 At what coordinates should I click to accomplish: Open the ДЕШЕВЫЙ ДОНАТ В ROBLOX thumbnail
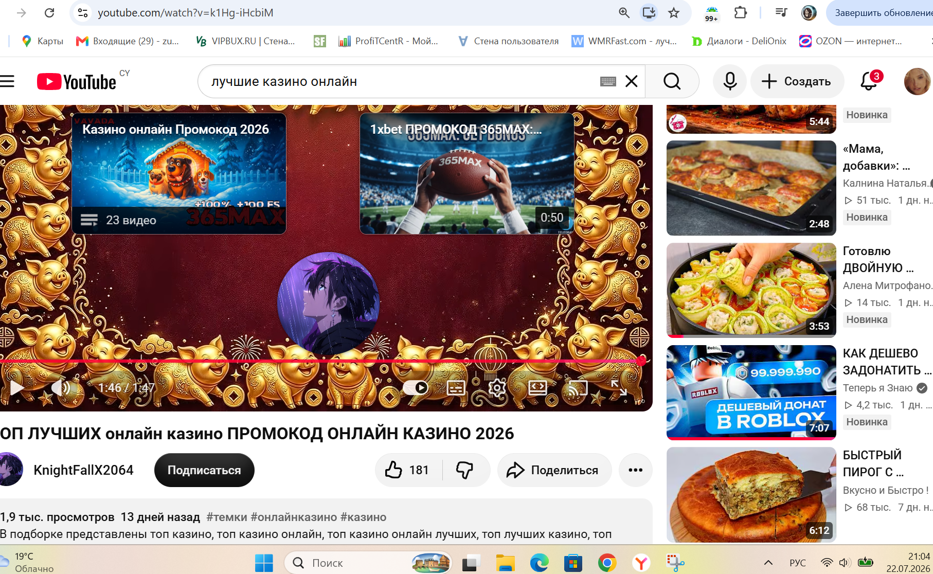(x=751, y=392)
